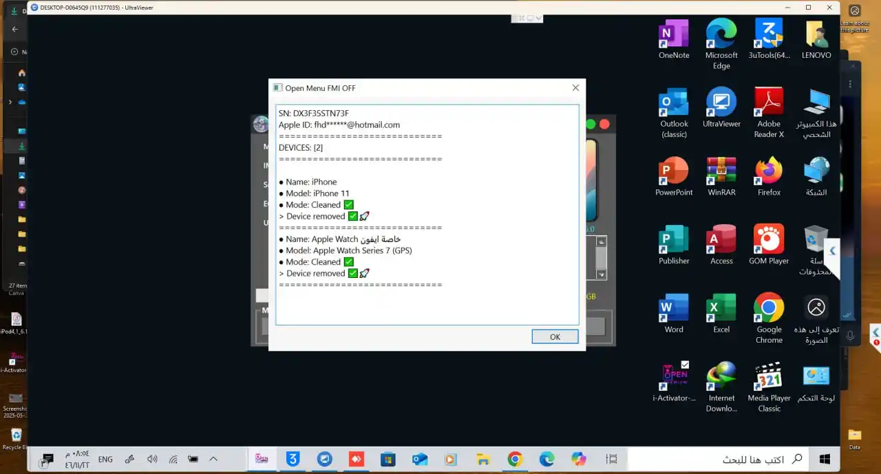This screenshot has width=881, height=474.
Task: Launch Word from the desktop
Action: pos(674,314)
